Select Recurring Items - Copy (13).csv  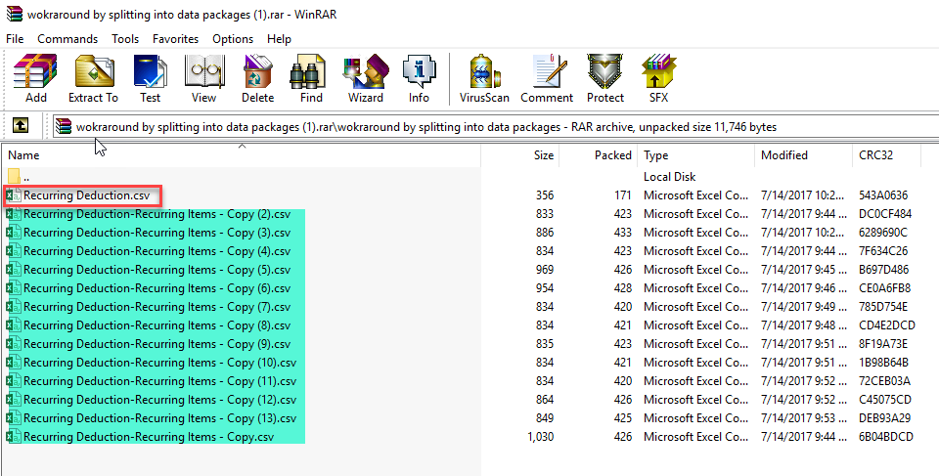click(x=159, y=418)
